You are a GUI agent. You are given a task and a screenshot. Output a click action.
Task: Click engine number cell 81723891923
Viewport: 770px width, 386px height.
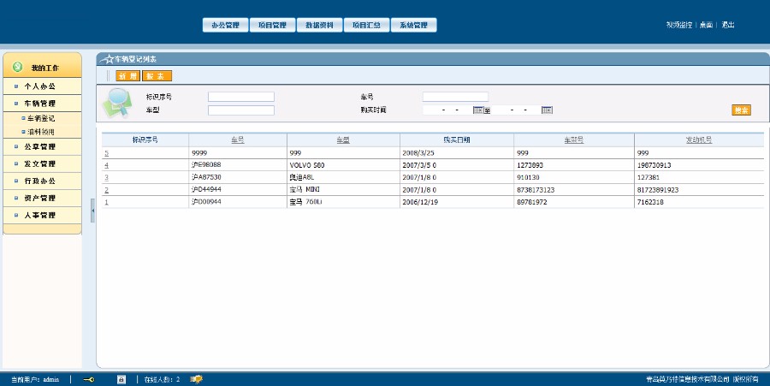pyautogui.click(x=658, y=190)
